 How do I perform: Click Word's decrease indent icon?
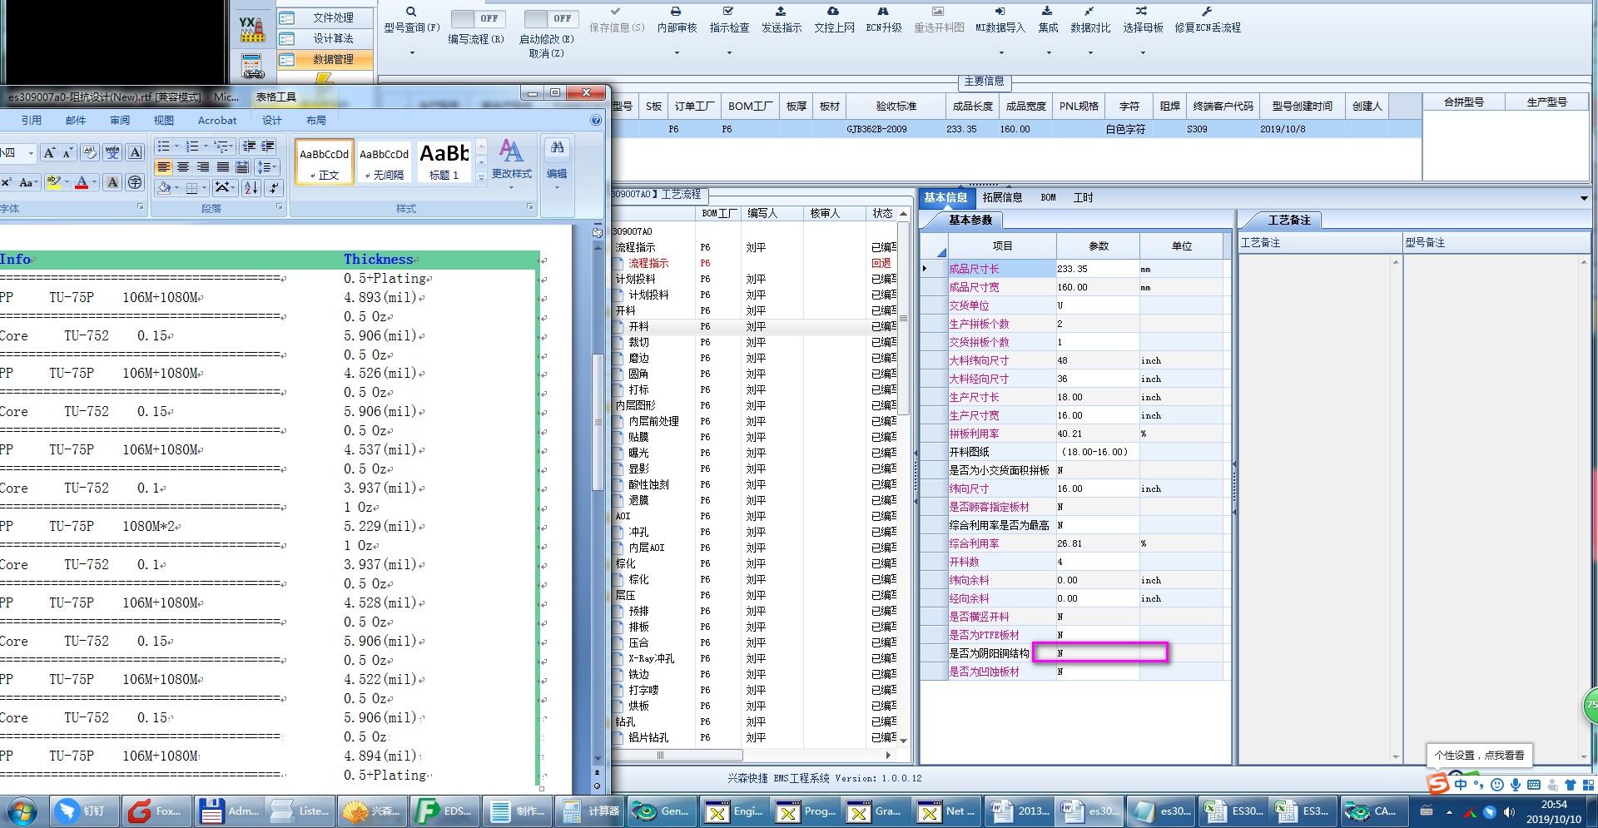pyautogui.click(x=248, y=146)
